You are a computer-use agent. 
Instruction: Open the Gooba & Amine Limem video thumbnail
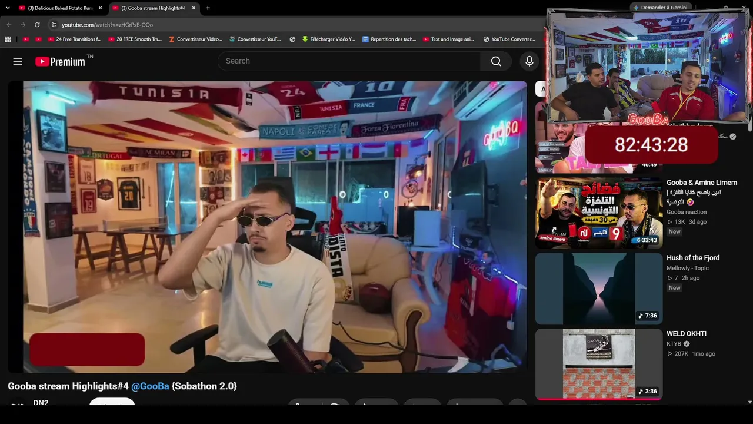(599, 213)
